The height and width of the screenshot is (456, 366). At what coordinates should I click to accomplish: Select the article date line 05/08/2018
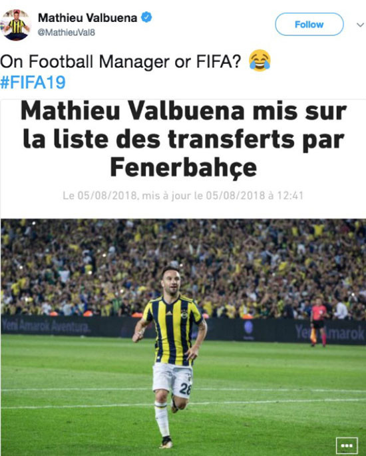(183, 196)
